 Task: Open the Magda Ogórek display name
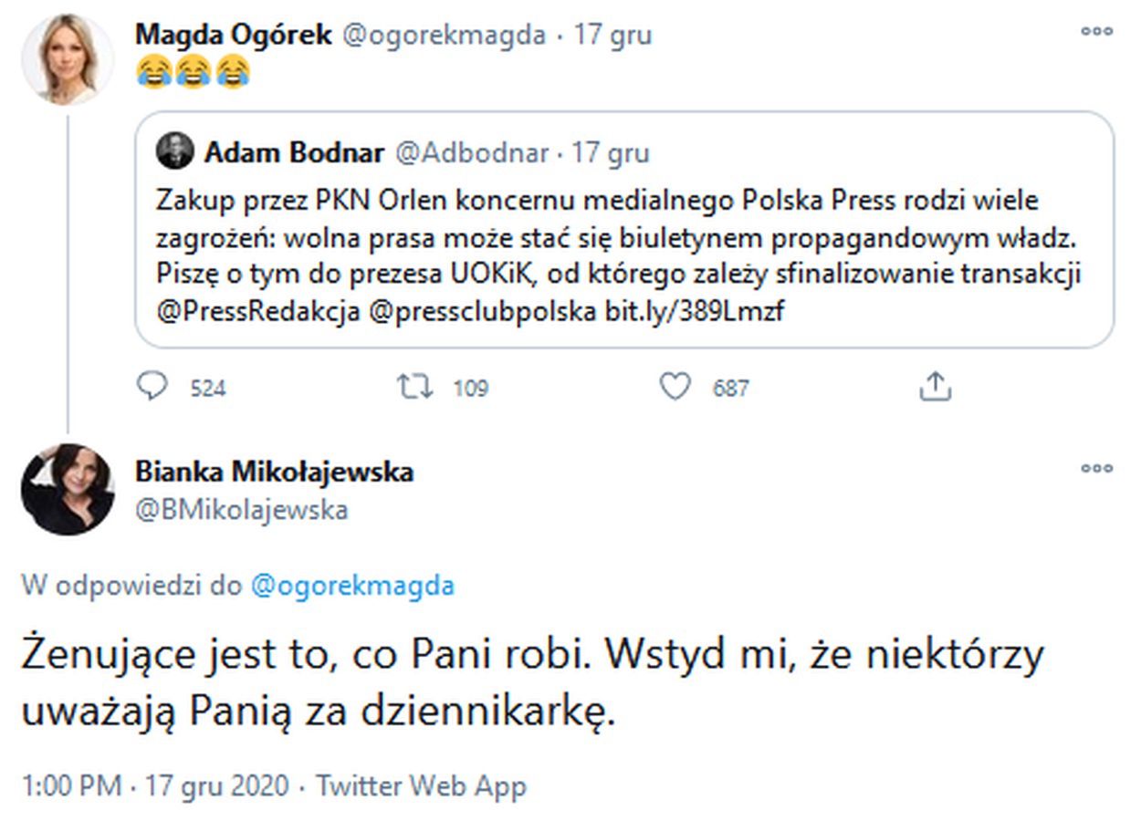point(233,35)
